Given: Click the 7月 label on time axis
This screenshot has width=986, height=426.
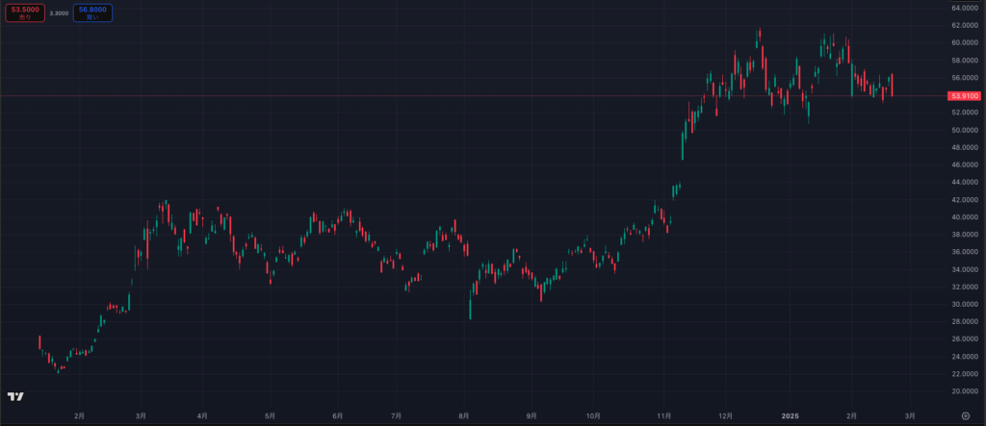Looking at the screenshot, I should click(397, 415).
